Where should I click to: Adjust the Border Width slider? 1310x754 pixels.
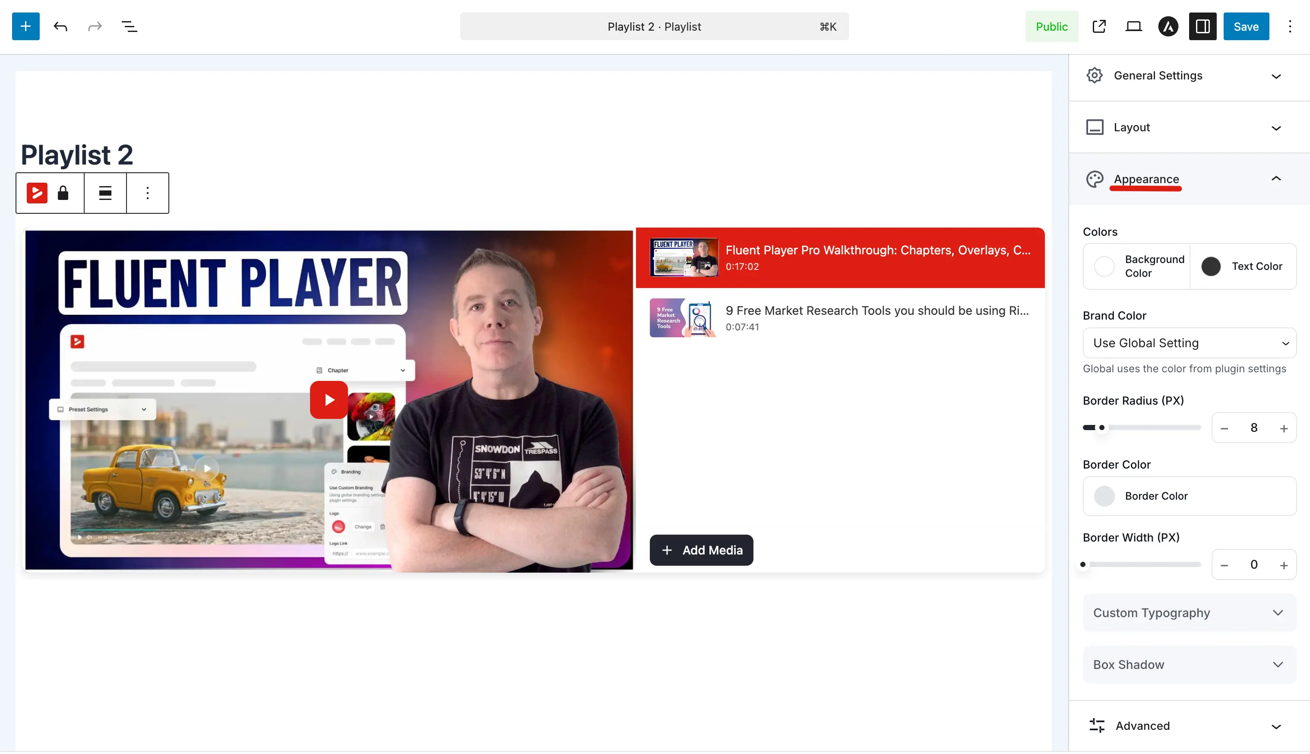pyautogui.click(x=1141, y=564)
